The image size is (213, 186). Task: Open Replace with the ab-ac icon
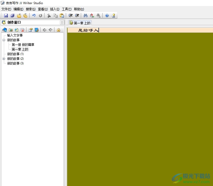pos(92,16)
